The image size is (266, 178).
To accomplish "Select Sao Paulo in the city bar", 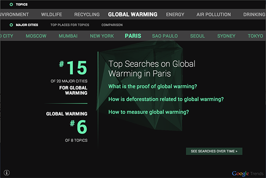I will [x=165, y=36].
